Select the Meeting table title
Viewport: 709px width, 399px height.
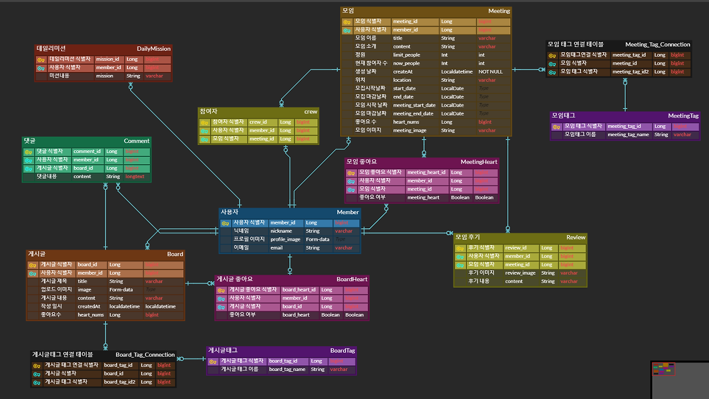click(x=499, y=11)
